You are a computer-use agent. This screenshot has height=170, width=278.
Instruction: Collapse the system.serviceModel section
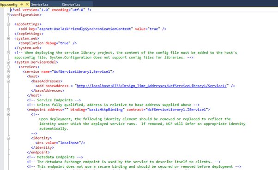click(8, 62)
